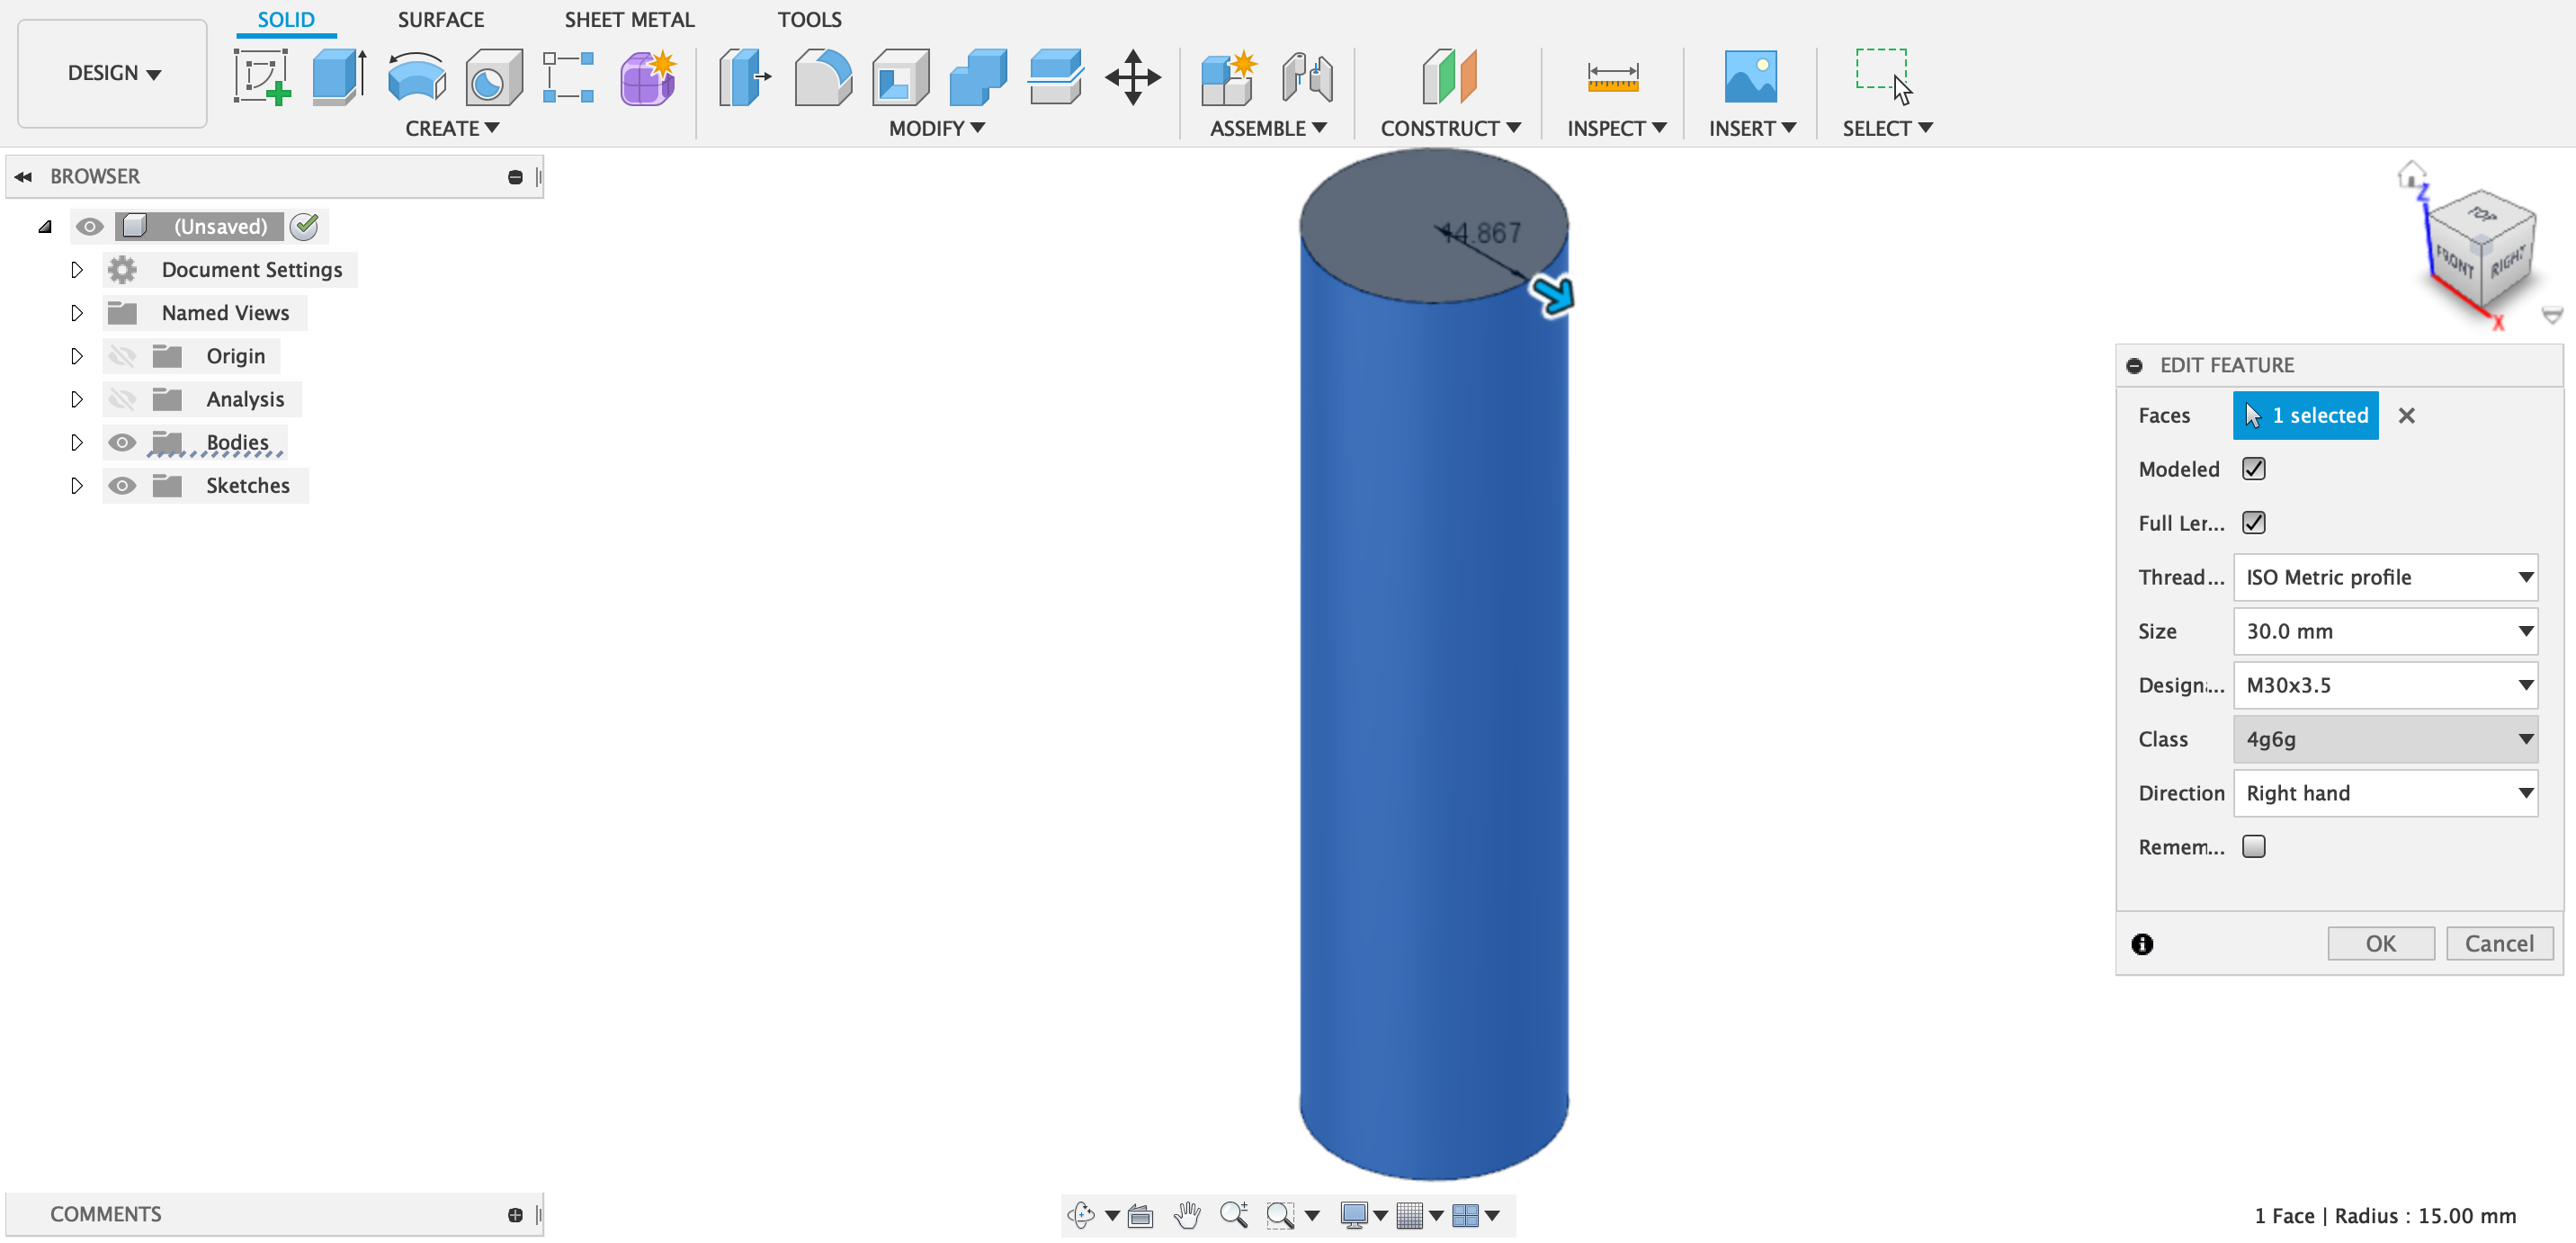
Task: Click the Offset Plane icon
Action: pyautogui.click(x=1448, y=77)
